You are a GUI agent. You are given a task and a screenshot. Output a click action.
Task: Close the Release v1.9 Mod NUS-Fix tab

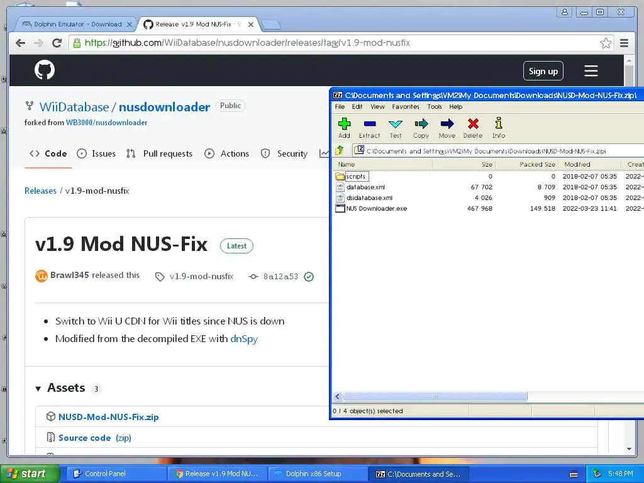click(x=251, y=25)
